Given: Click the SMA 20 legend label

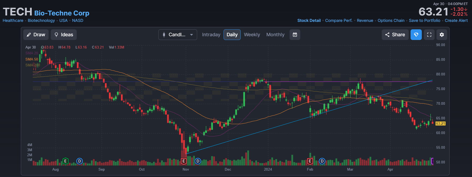Looking at the screenshot, I should point(32,53).
